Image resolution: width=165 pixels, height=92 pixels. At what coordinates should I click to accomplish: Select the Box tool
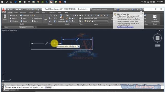pos(34,21)
